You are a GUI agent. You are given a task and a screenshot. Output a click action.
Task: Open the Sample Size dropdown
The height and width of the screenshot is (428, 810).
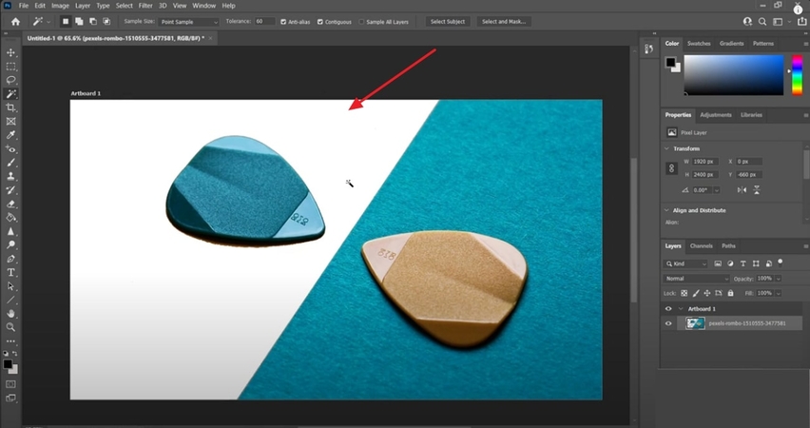[x=188, y=21]
